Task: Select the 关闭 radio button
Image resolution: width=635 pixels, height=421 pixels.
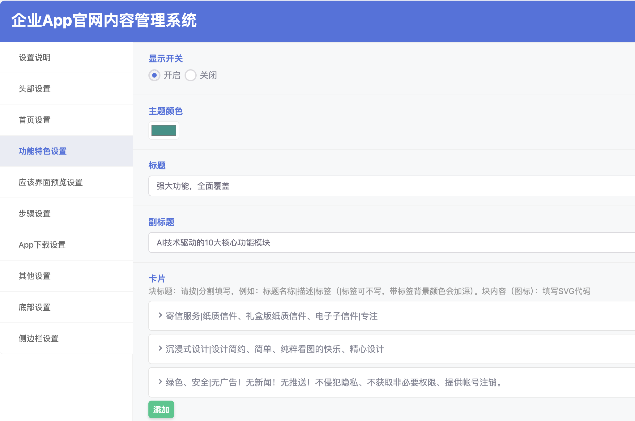Action: (x=190, y=75)
